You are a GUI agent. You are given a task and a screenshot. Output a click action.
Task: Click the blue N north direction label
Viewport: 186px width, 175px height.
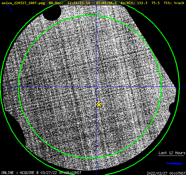(8, 5)
